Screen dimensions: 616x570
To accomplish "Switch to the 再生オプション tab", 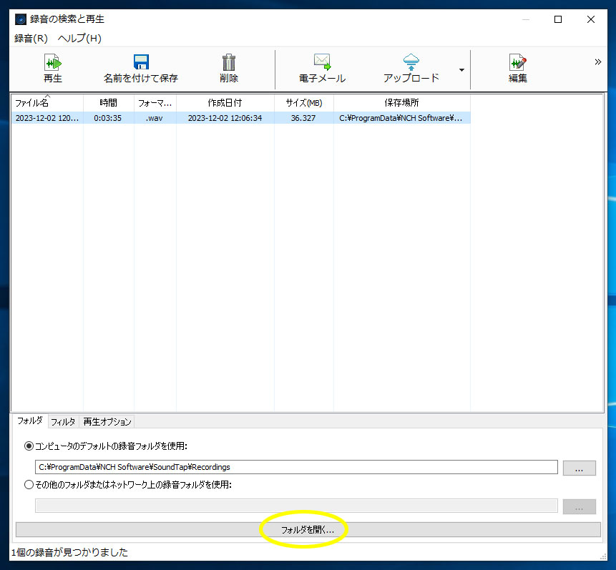I will 107,421.
